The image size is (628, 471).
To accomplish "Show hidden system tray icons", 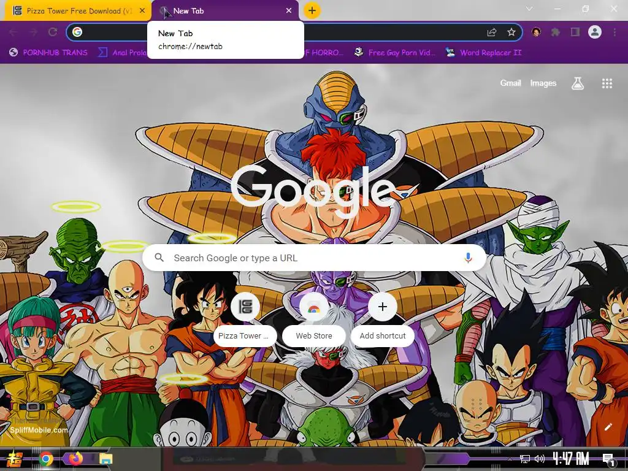I will click(x=510, y=459).
